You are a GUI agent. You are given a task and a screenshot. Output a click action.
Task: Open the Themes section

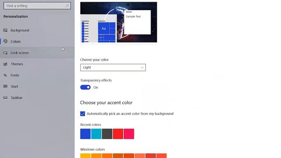coord(37,64)
